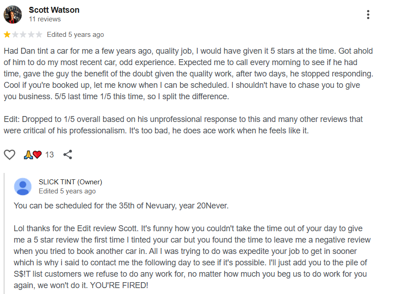Click the fourth grey rating star
This screenshot has height=294, width=401.
[x=31, y=35]
